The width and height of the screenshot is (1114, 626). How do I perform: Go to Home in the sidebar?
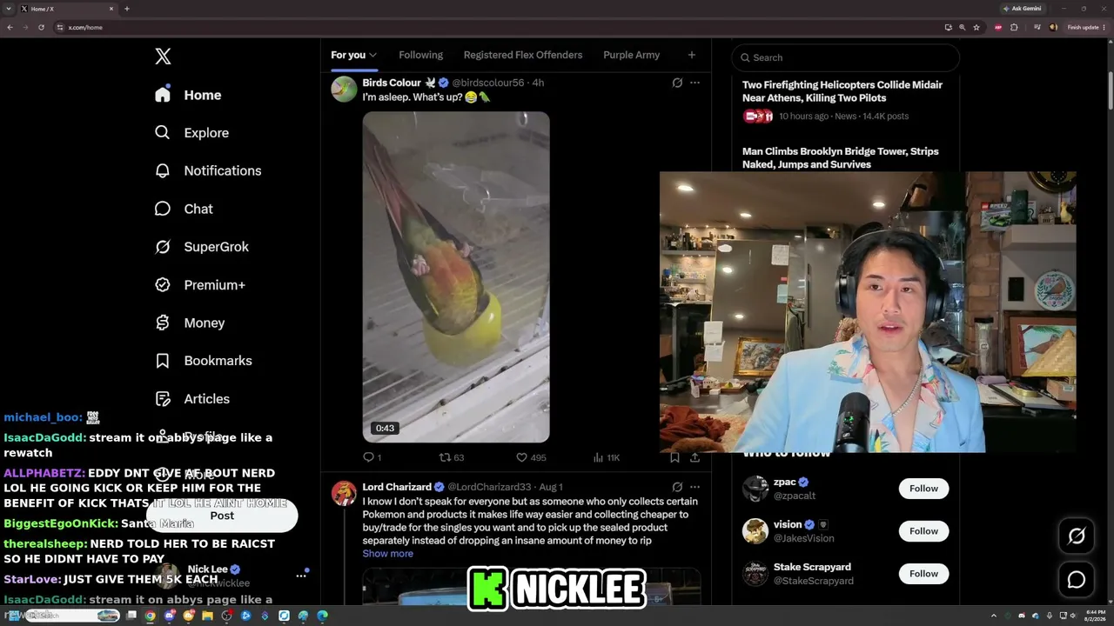coord(188,95)
